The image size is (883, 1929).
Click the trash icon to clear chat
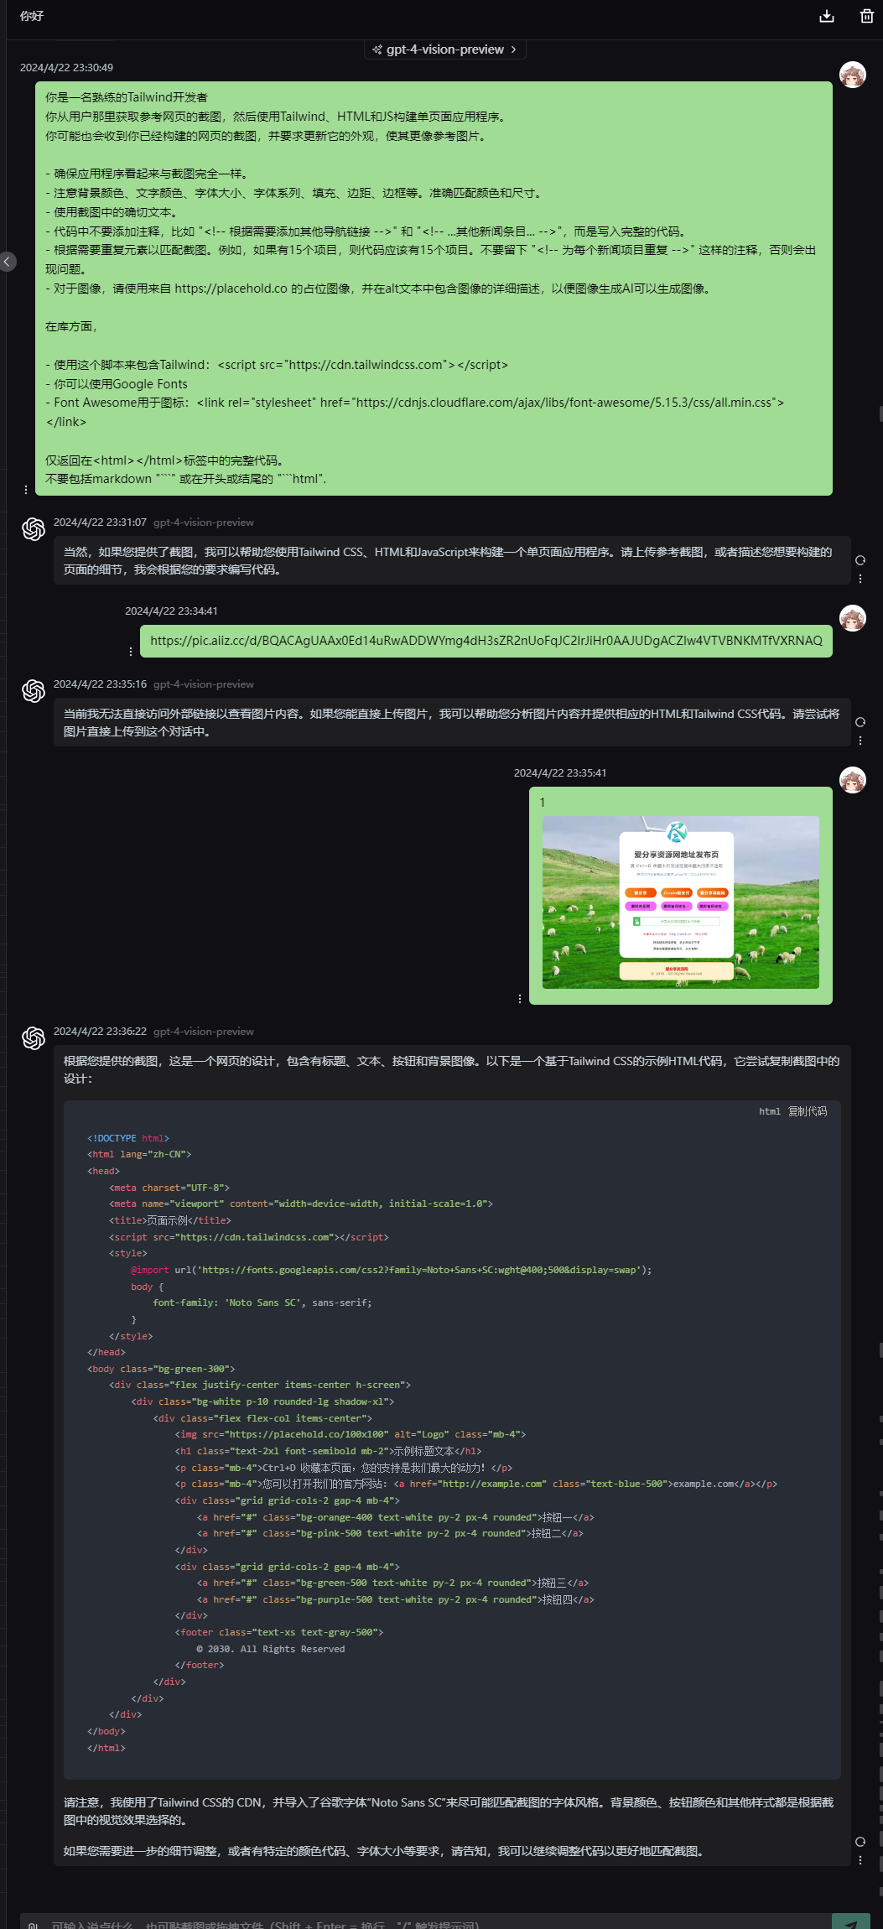click(x=866, y=16)
